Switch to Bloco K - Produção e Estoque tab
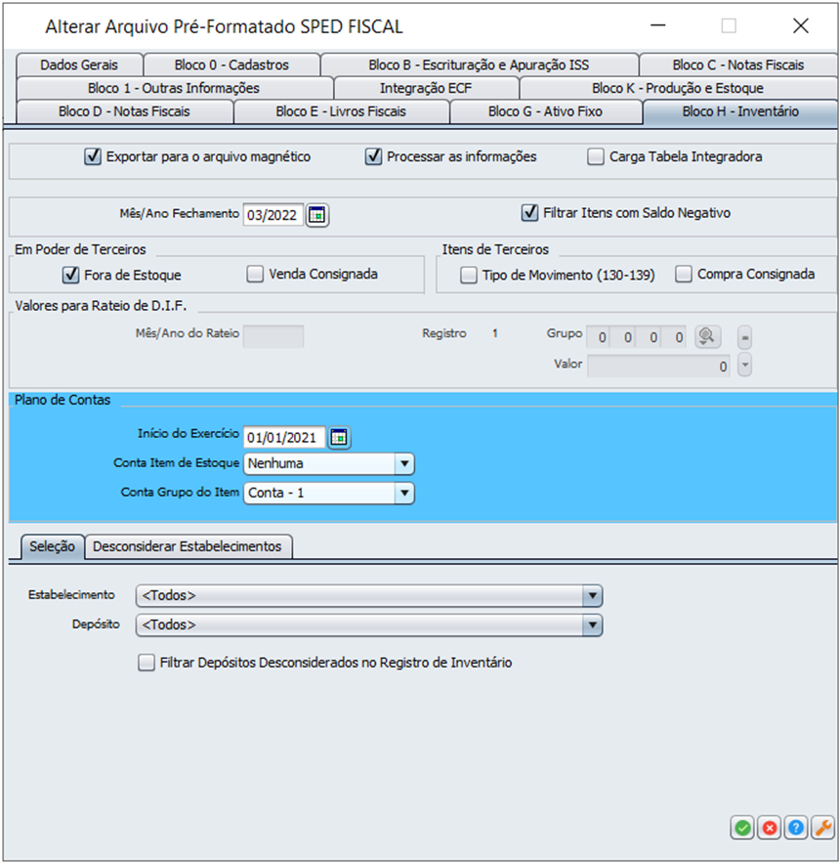840x864 pixels. [678, 88]
